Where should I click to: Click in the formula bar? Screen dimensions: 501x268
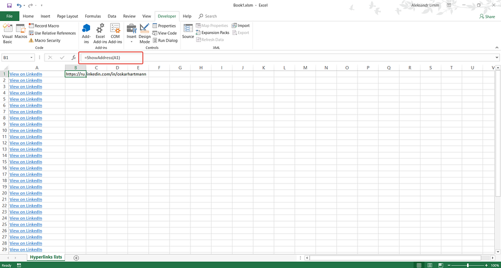[287, 57]
